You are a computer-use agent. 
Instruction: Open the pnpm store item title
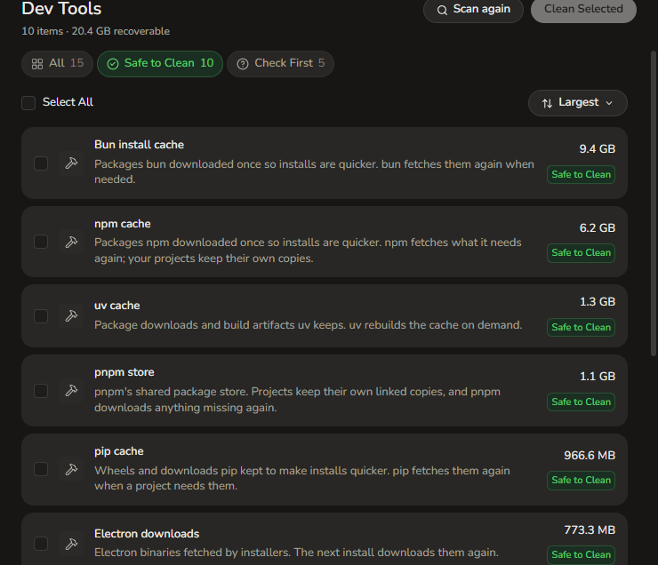[x=124, y=372]
